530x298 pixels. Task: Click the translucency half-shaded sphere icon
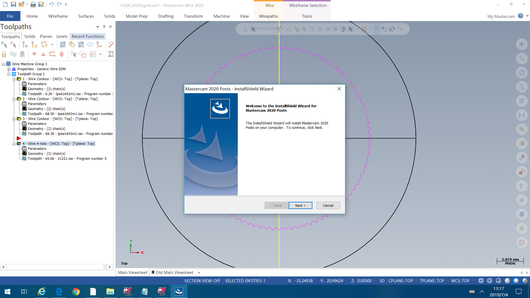point(525,281)
